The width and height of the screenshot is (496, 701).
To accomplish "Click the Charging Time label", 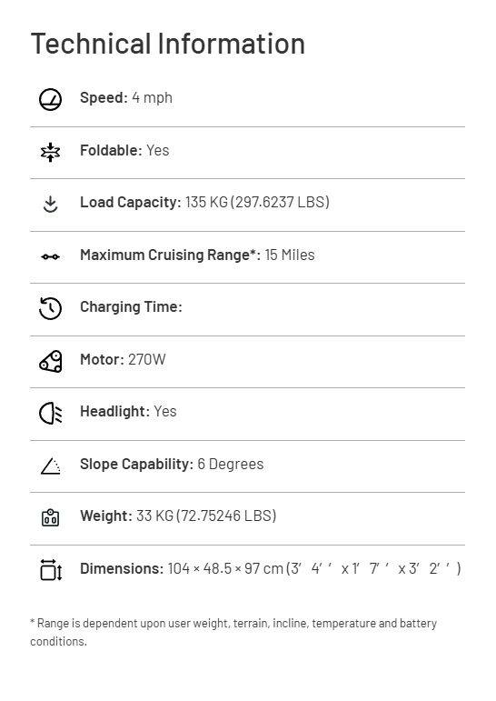I will [131, 307].
